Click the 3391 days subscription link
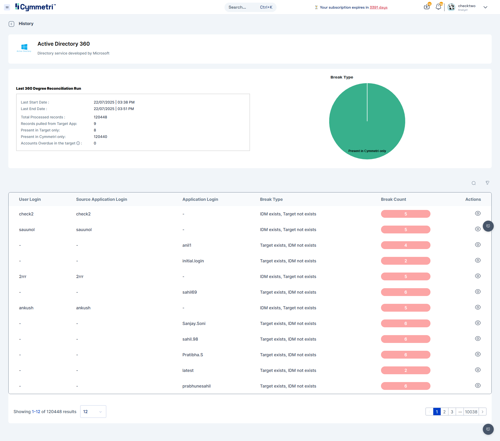Viewport: 500px width, 441px height. click(379, 7)
